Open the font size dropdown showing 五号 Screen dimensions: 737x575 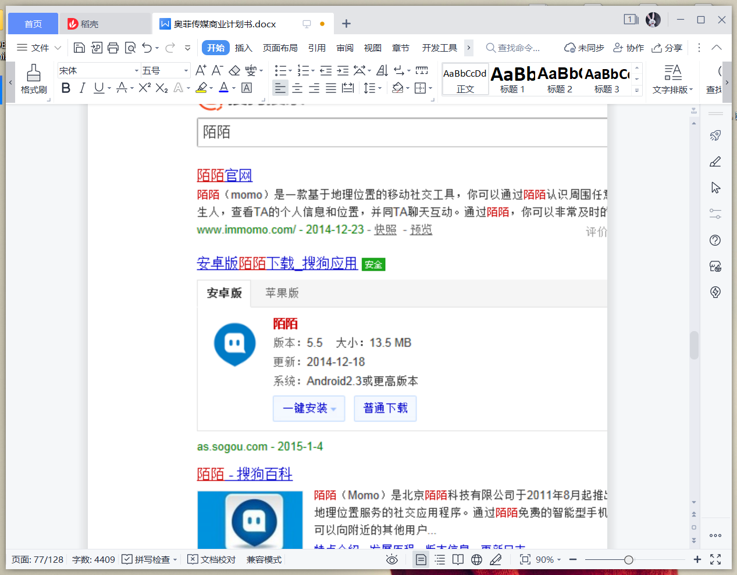point(165,70)
